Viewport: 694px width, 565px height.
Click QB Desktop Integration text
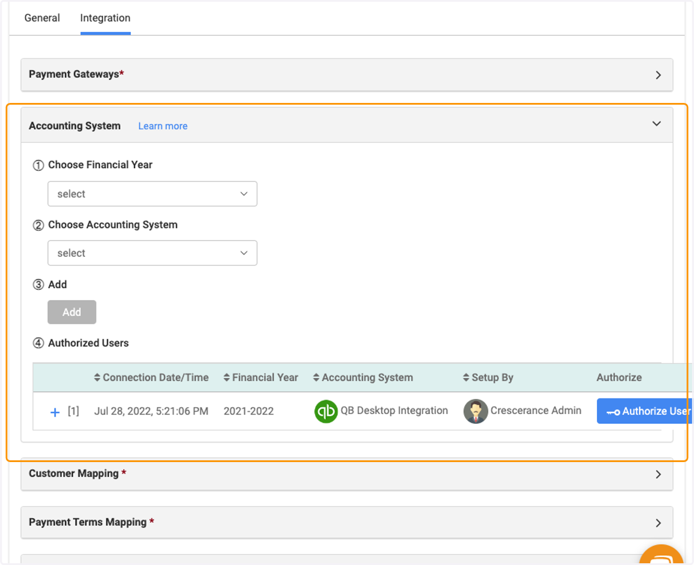click(x=394, y=411)
